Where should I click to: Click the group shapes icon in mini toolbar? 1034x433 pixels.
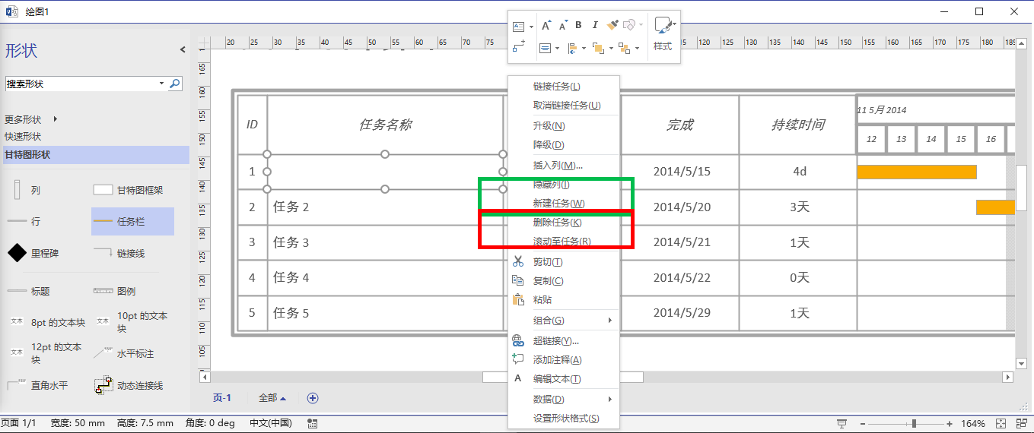tap(623, 48)
